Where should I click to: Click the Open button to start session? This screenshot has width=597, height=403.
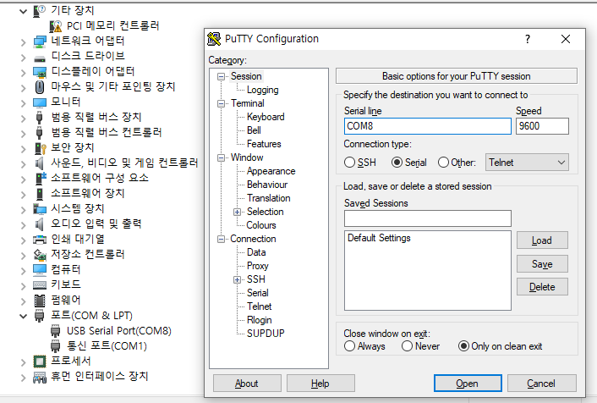point(468,384)
